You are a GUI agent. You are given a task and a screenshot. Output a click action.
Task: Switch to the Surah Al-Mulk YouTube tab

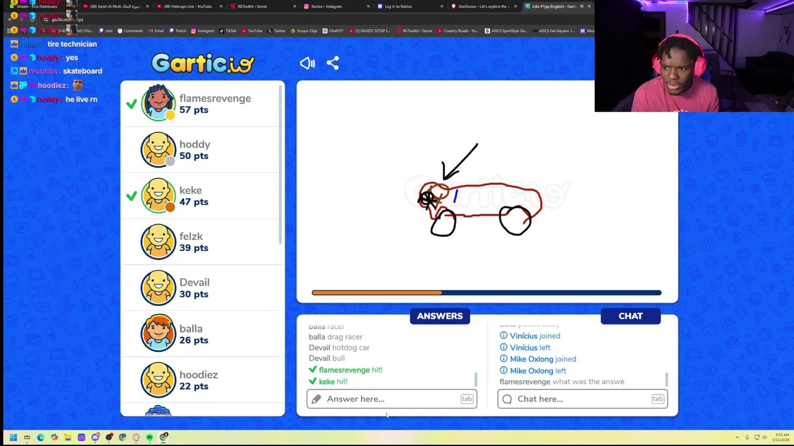coord(116,6)
